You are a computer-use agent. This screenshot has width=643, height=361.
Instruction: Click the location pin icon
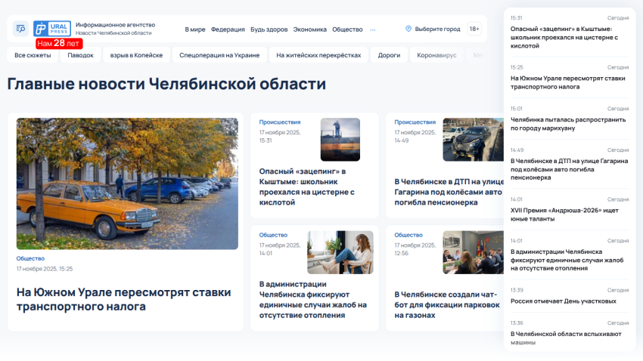point(408,29)
